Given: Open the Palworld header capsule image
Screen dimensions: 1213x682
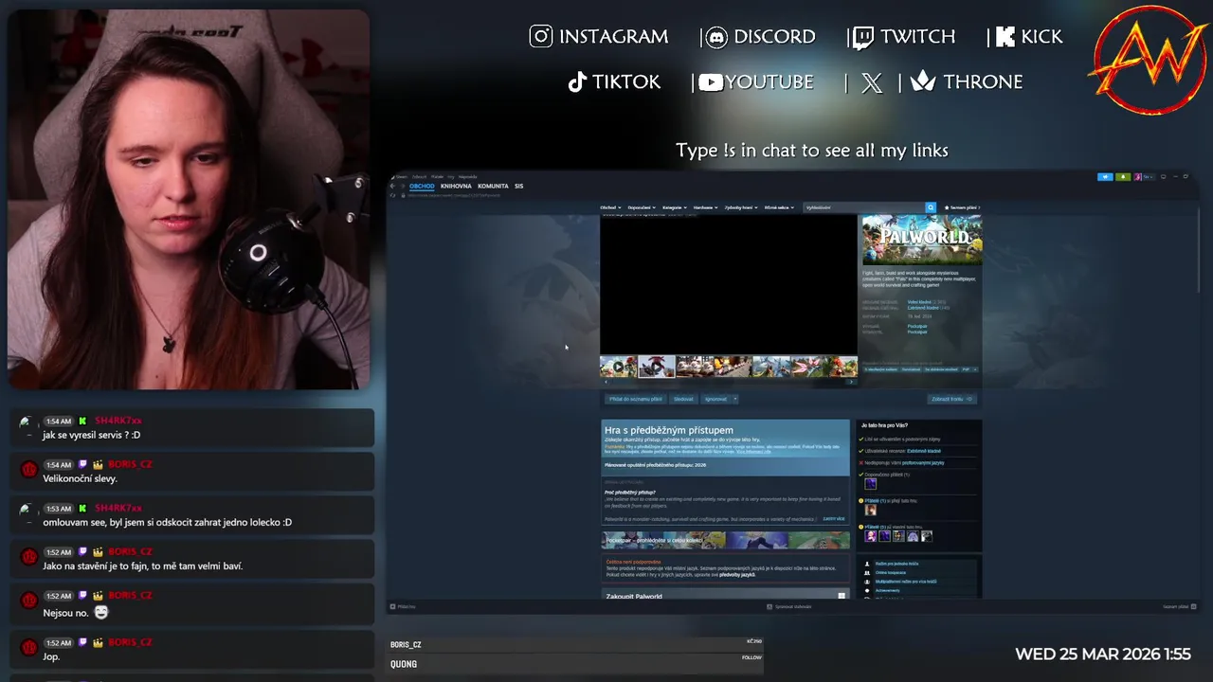Looking at the screenshot, I should (x=922, y=240).
